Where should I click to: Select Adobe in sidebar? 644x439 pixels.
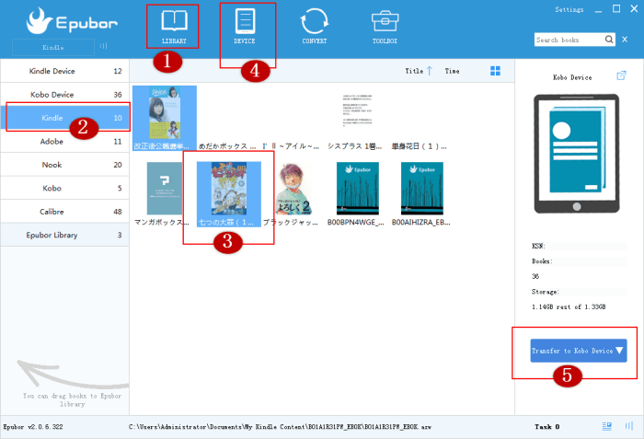pyautogui.click(x=64, y=142)
